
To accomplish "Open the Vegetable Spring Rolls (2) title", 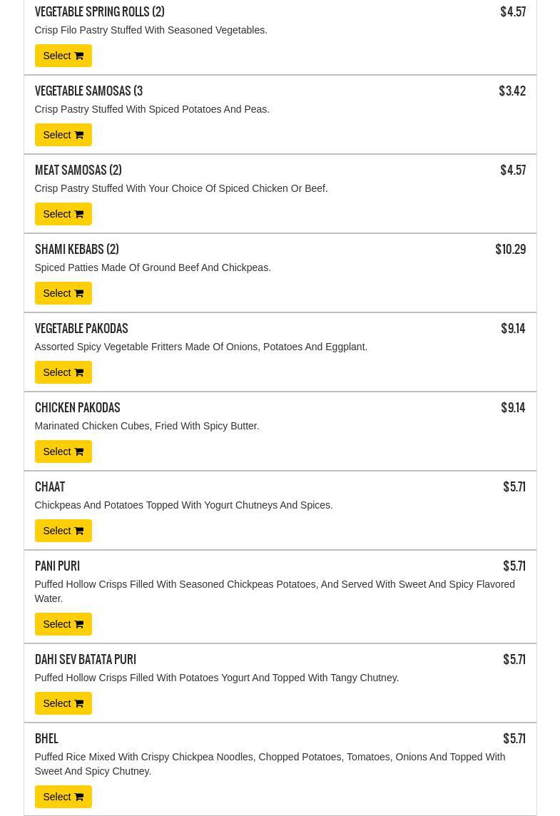I will point(99,12).
